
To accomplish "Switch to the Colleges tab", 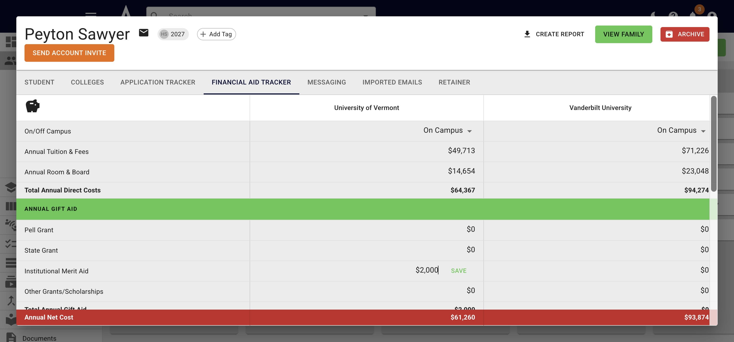I will click(x=87, y=82).
